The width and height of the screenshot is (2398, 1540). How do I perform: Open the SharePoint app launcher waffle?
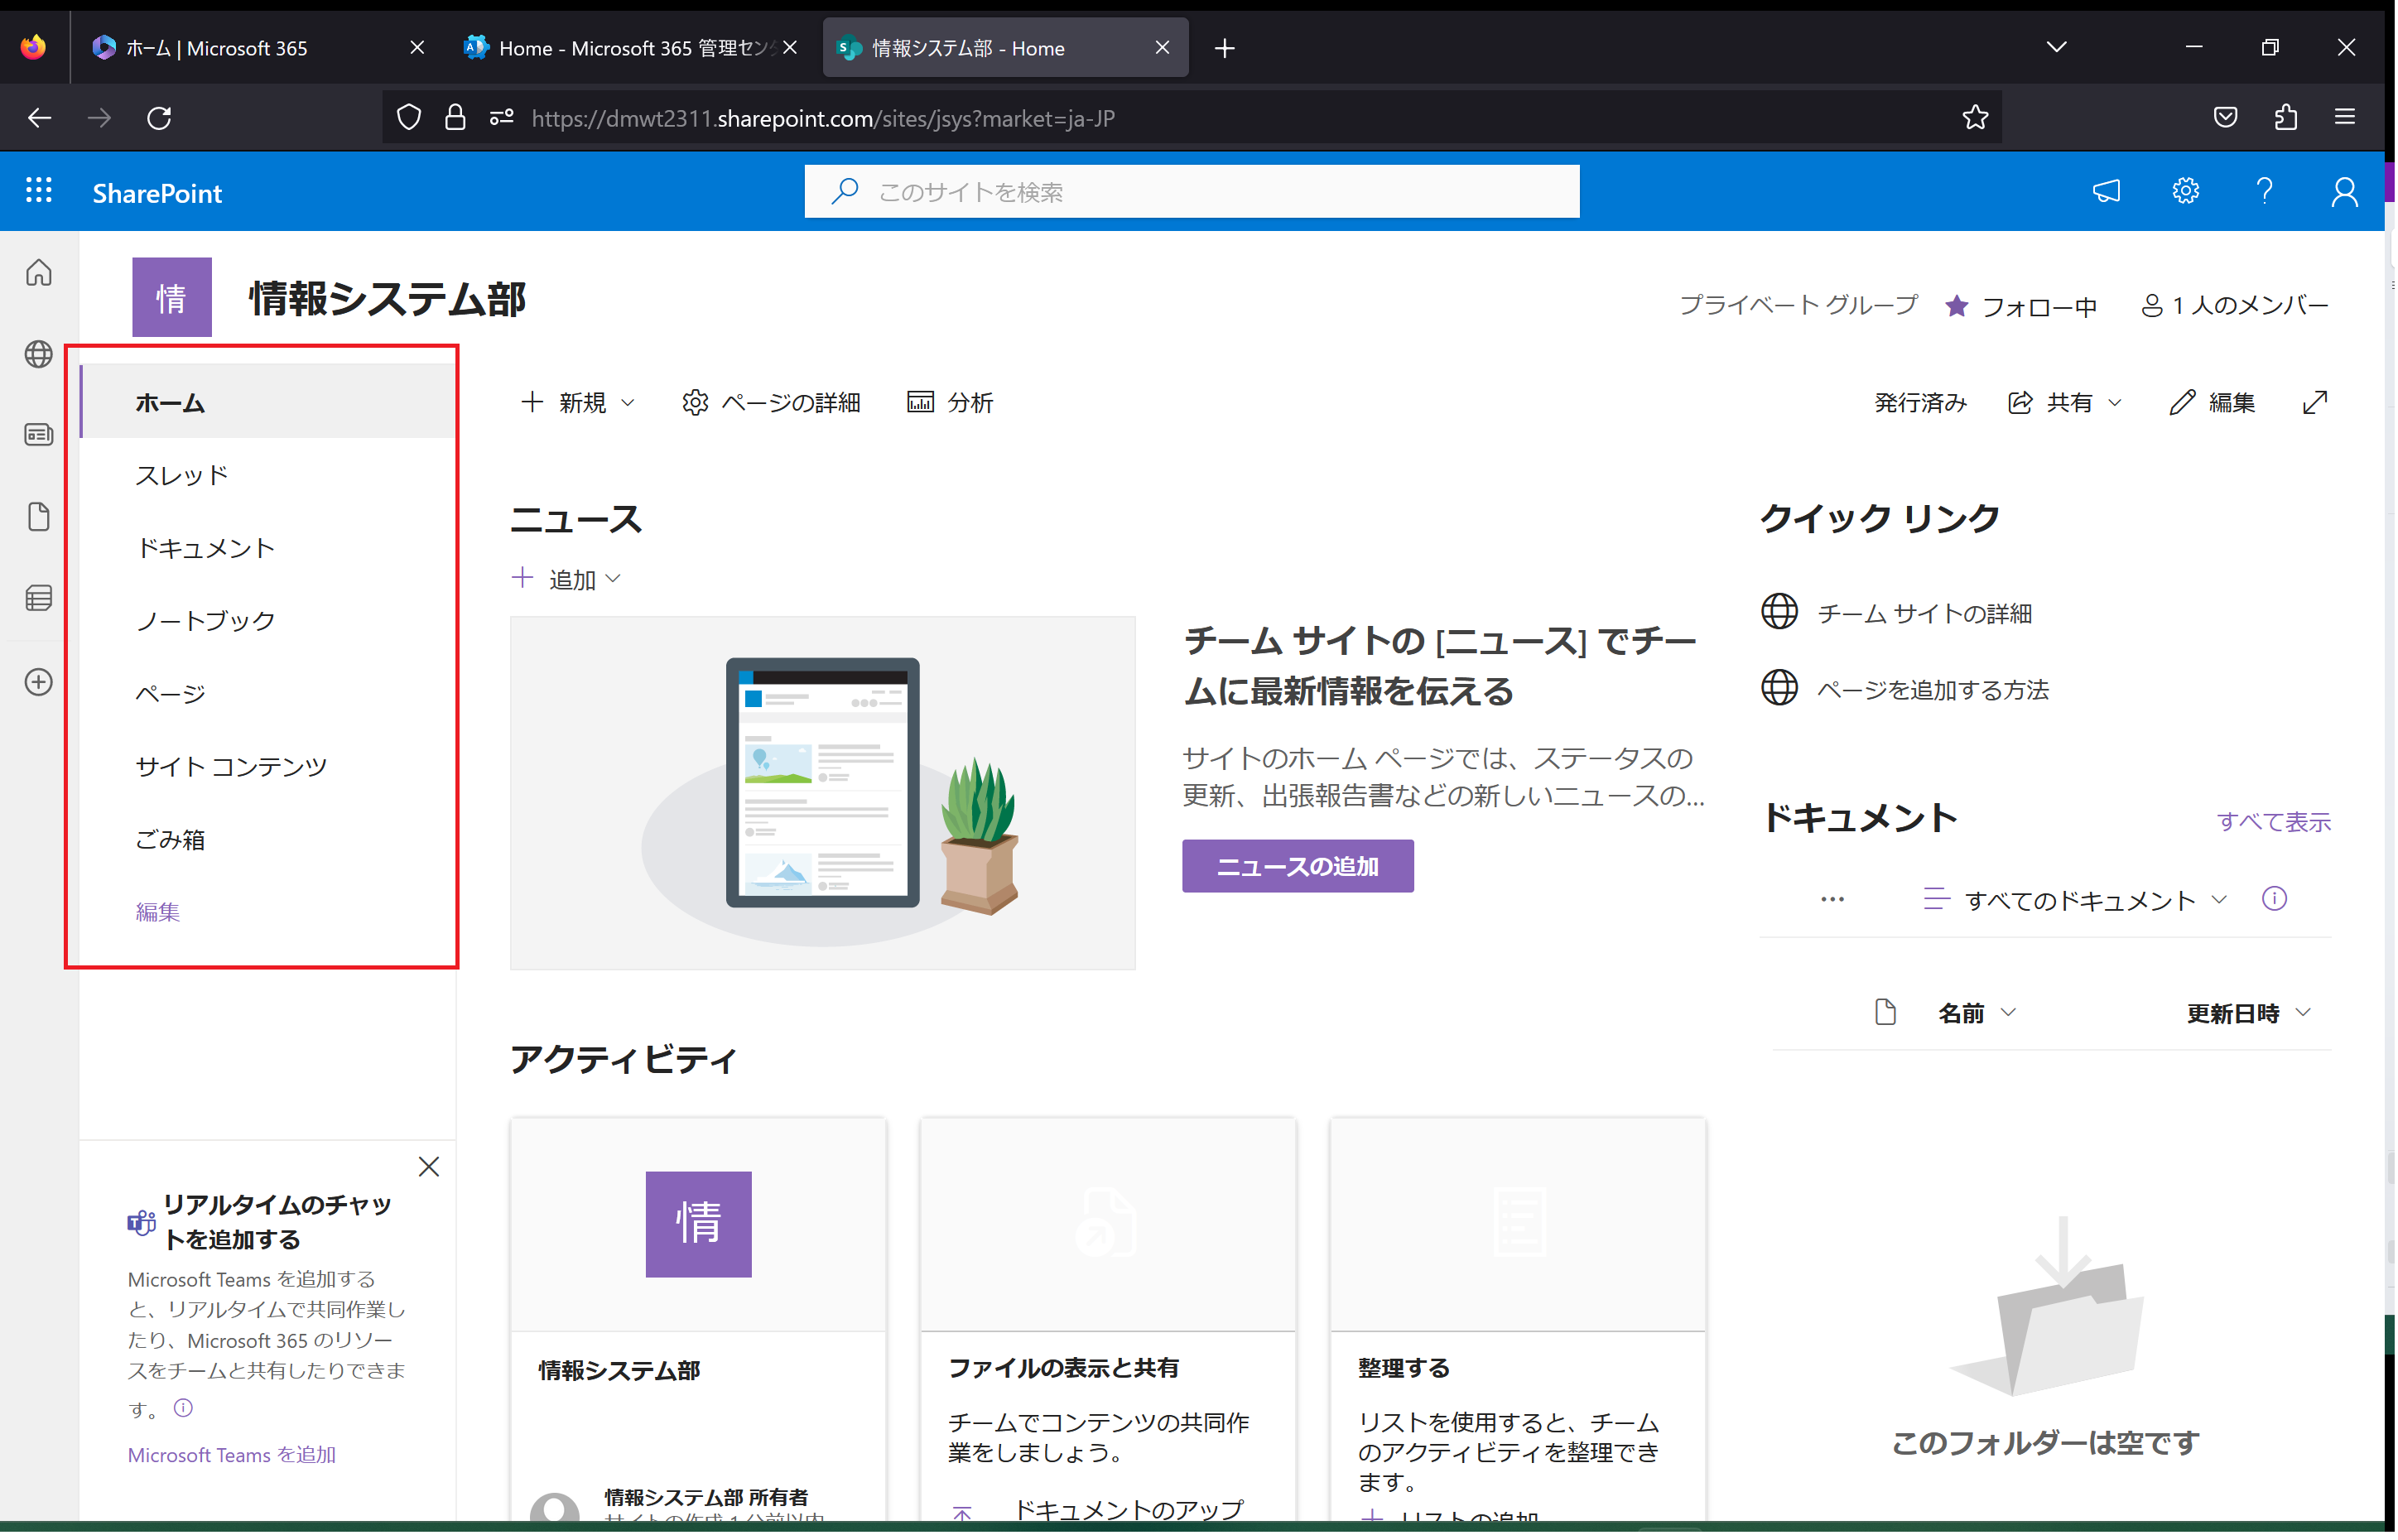pyautogui.click(x=39, y=191)
